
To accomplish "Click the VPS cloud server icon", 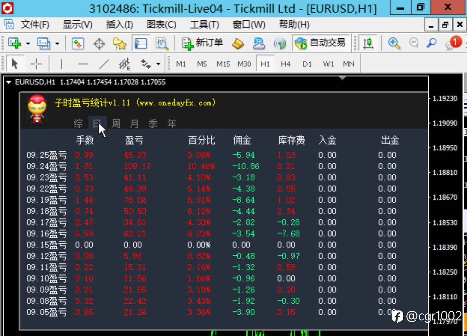I will point(259,43).
